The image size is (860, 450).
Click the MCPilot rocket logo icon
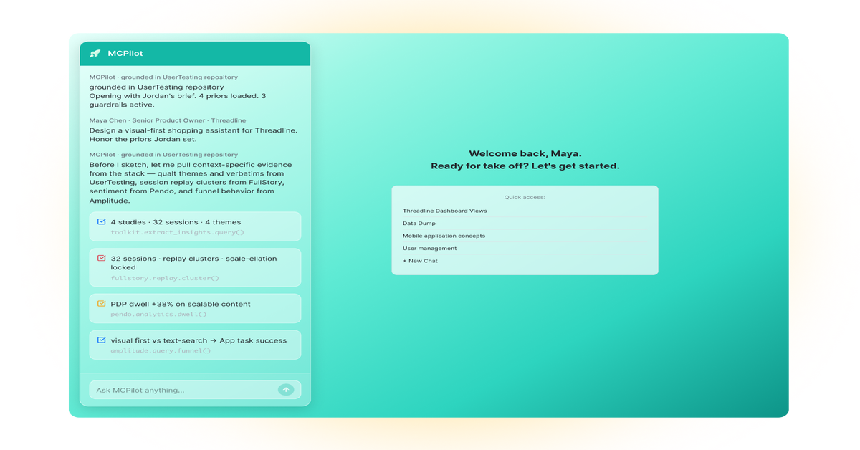coord(95,53)
